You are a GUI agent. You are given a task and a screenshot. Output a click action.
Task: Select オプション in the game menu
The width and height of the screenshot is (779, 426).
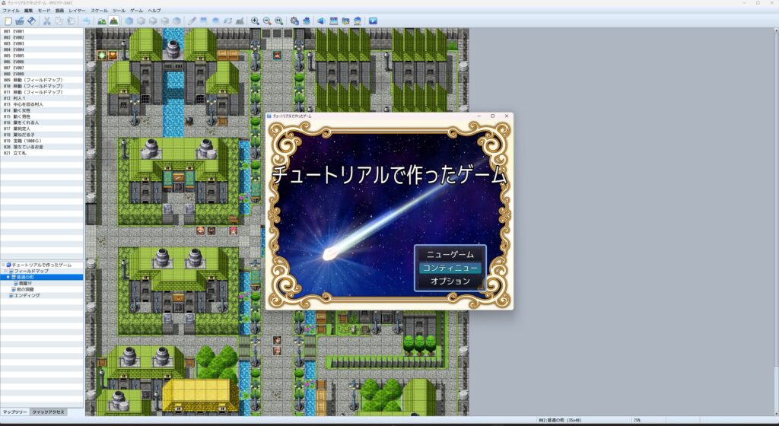(450, 281)
